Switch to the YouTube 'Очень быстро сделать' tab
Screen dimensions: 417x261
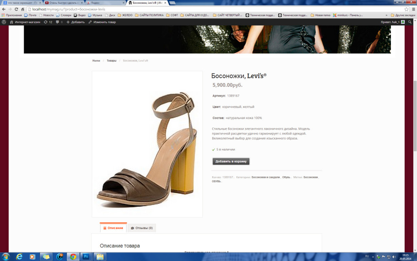(64, 3)
